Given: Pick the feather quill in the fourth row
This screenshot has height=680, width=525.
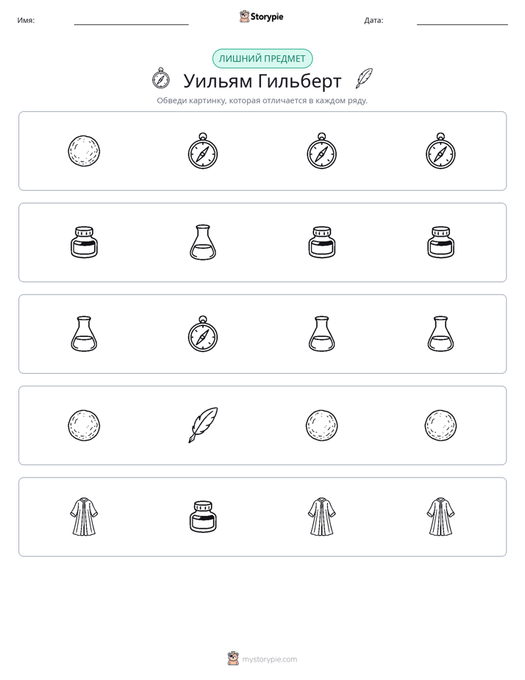Looking at the screenshot, I should 203,425.
